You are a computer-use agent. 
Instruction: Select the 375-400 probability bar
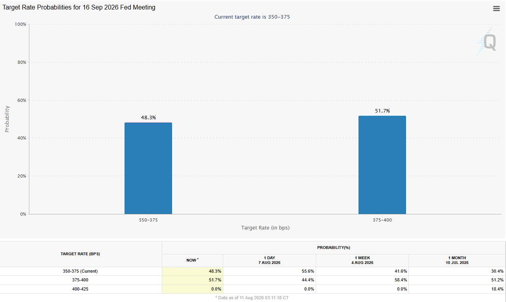[x=382, y=165]
